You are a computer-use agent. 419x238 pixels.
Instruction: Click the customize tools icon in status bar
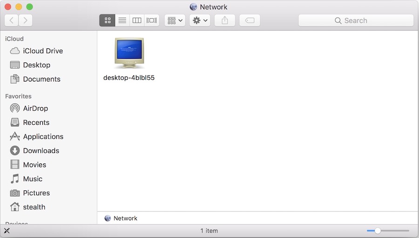click(7, 231)
